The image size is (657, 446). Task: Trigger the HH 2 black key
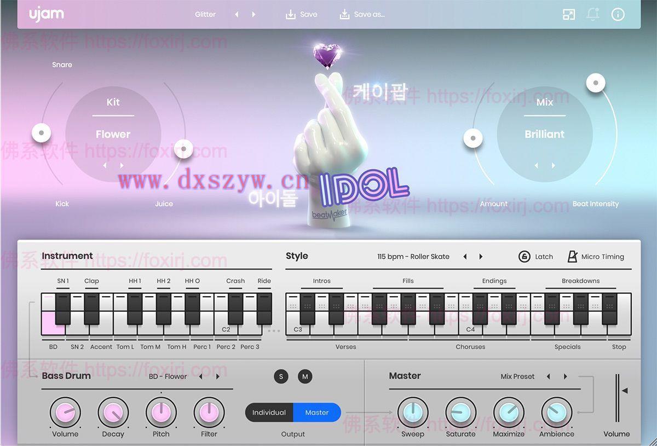pos(164,309)
